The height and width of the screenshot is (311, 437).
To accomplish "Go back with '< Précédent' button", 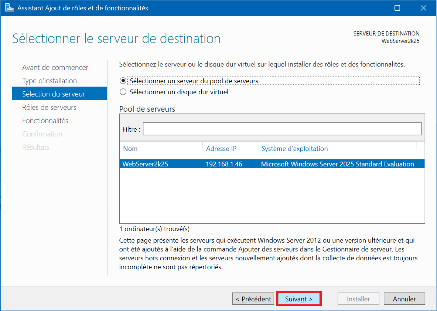I will tap(253, 299).
